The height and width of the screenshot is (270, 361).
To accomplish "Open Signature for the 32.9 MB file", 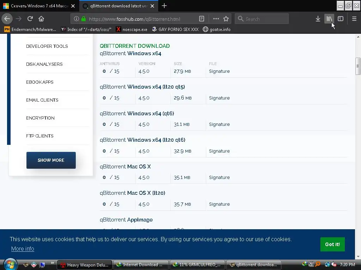I will click(x=219, y=151).
